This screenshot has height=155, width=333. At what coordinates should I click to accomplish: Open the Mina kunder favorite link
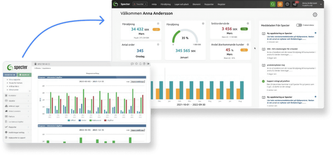pos(13,90)
